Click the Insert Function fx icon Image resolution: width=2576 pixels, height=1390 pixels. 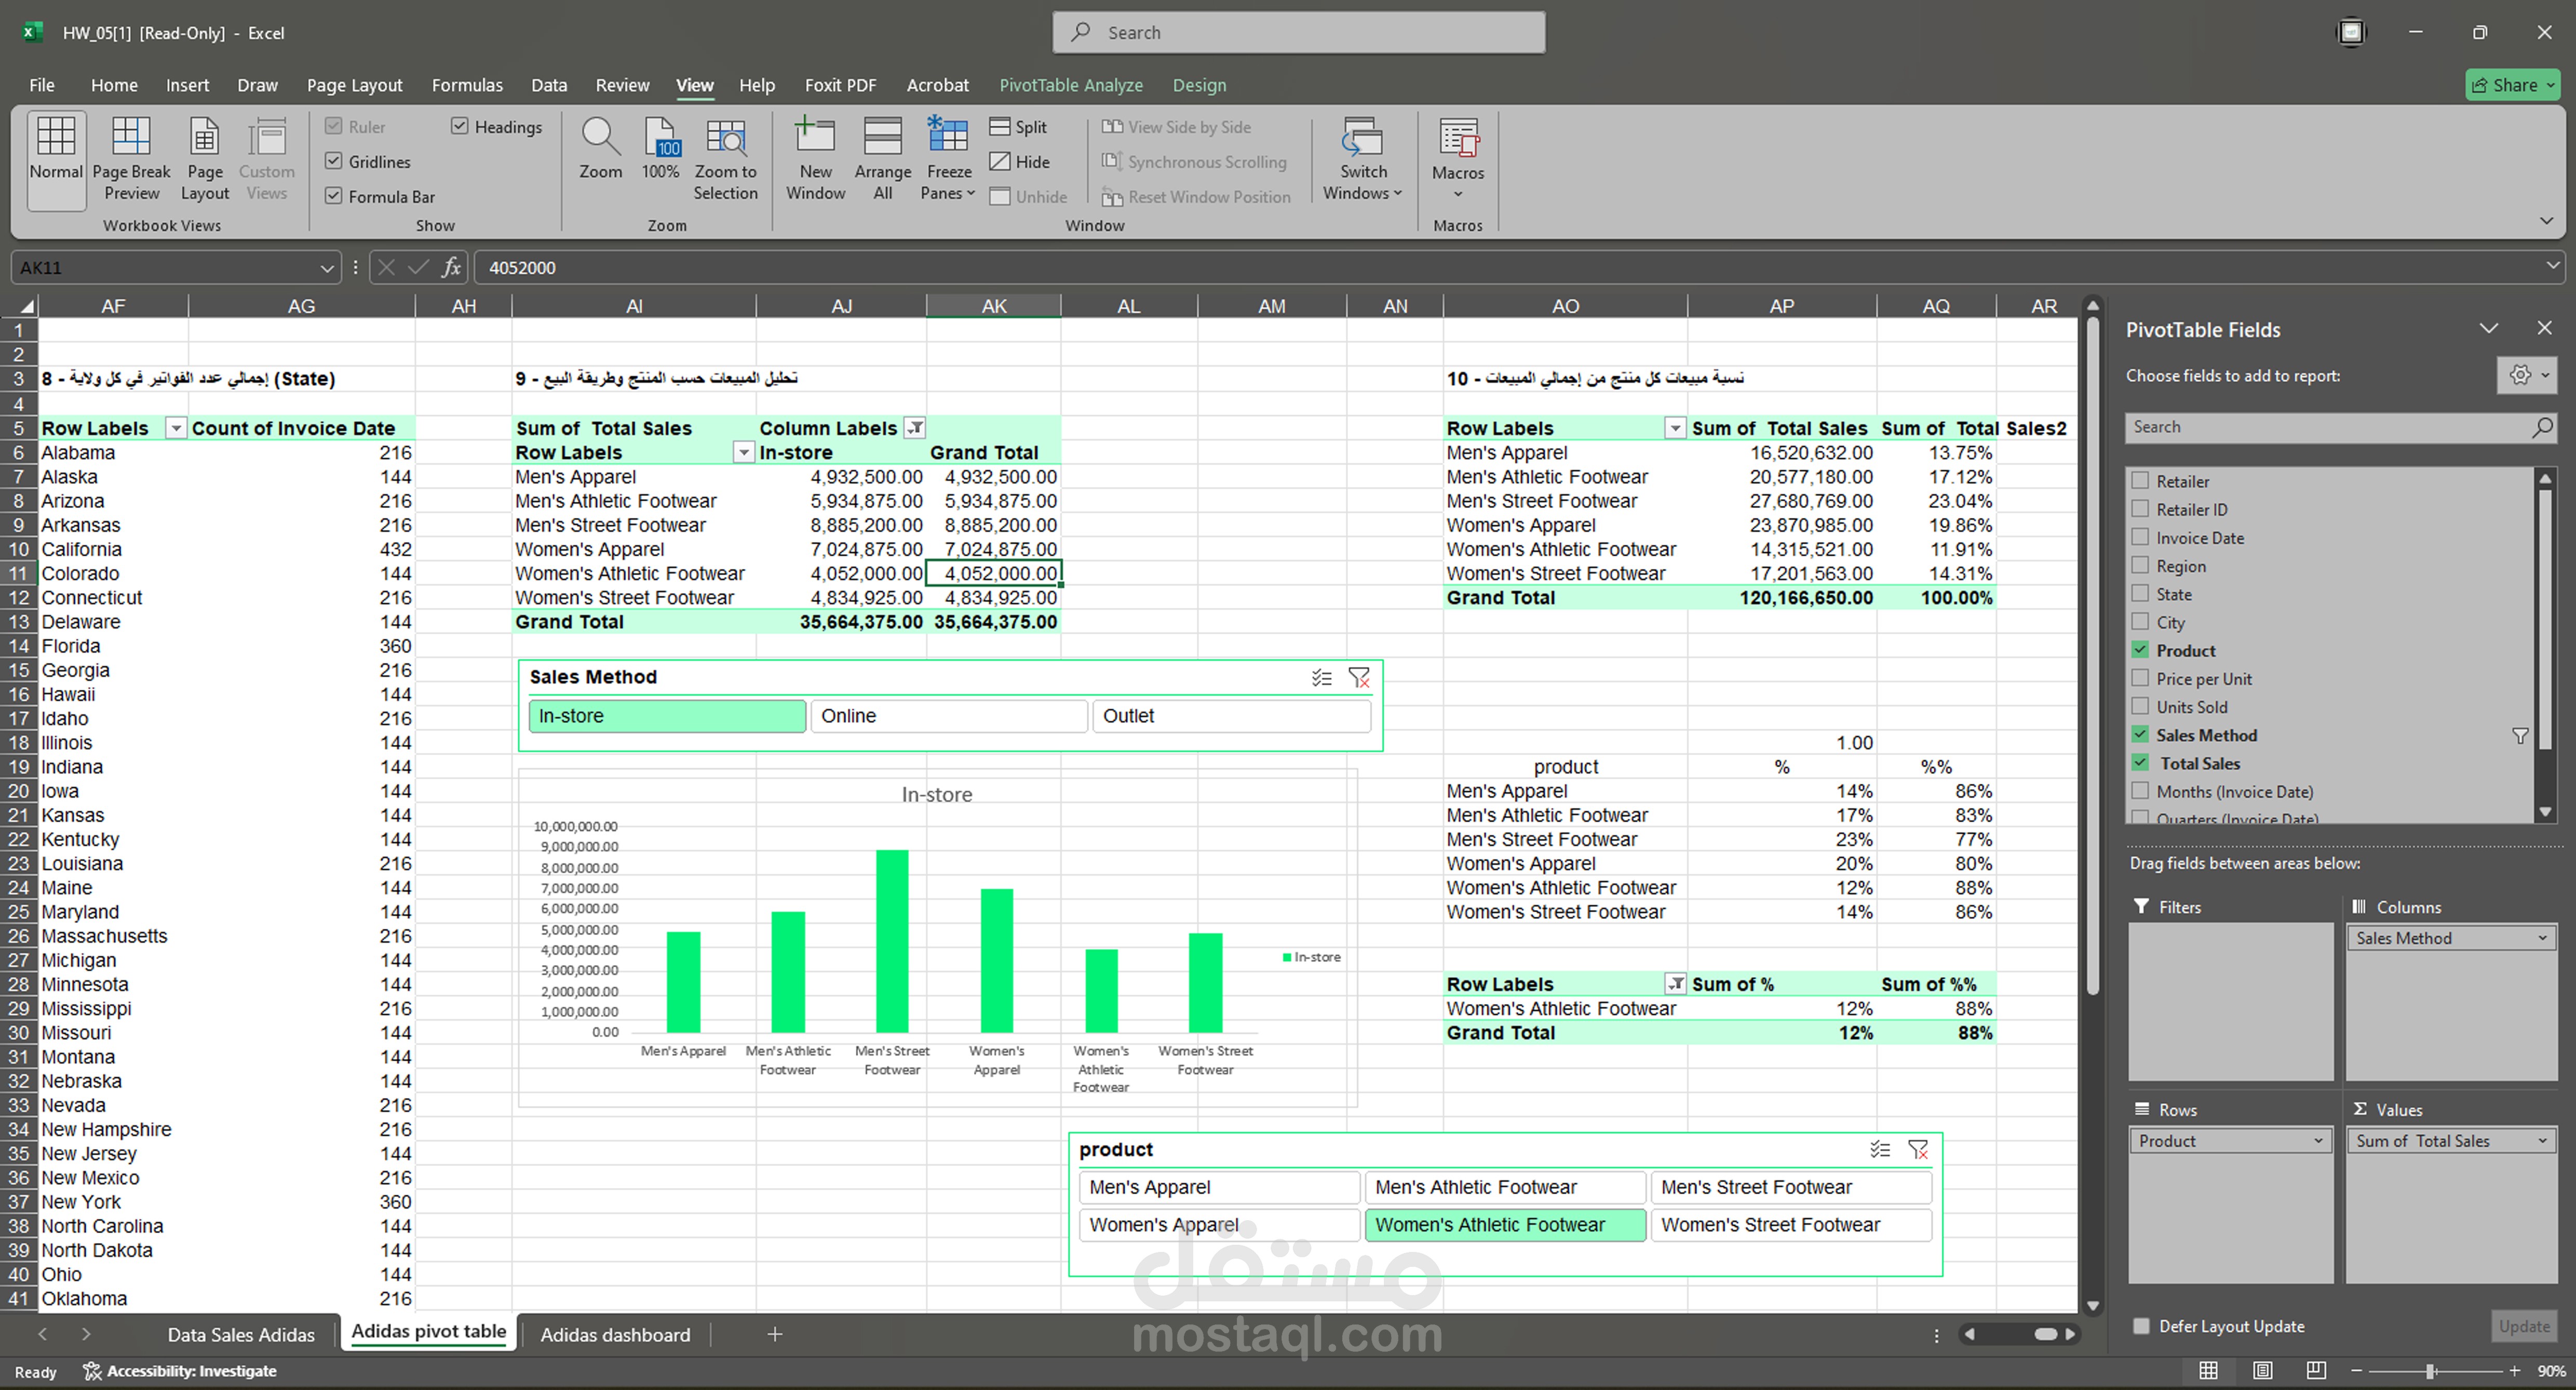coord(452,267)
